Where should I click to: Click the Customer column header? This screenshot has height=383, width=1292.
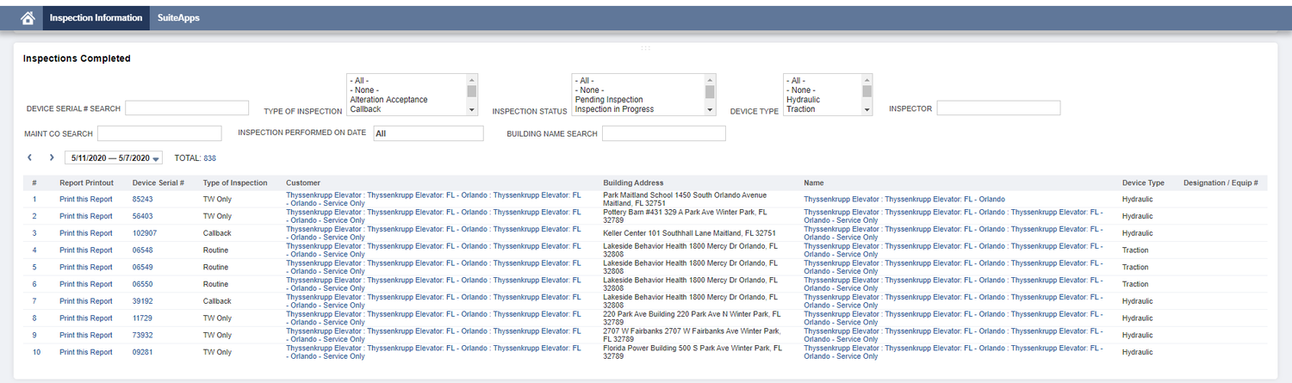click(303, 183)
